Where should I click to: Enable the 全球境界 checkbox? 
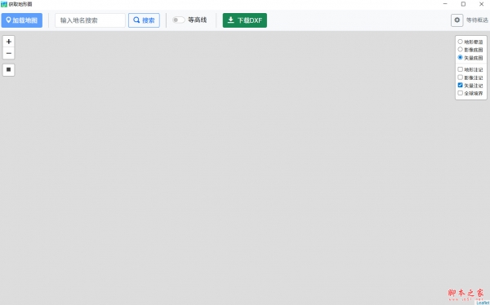(x=460, y=93)
